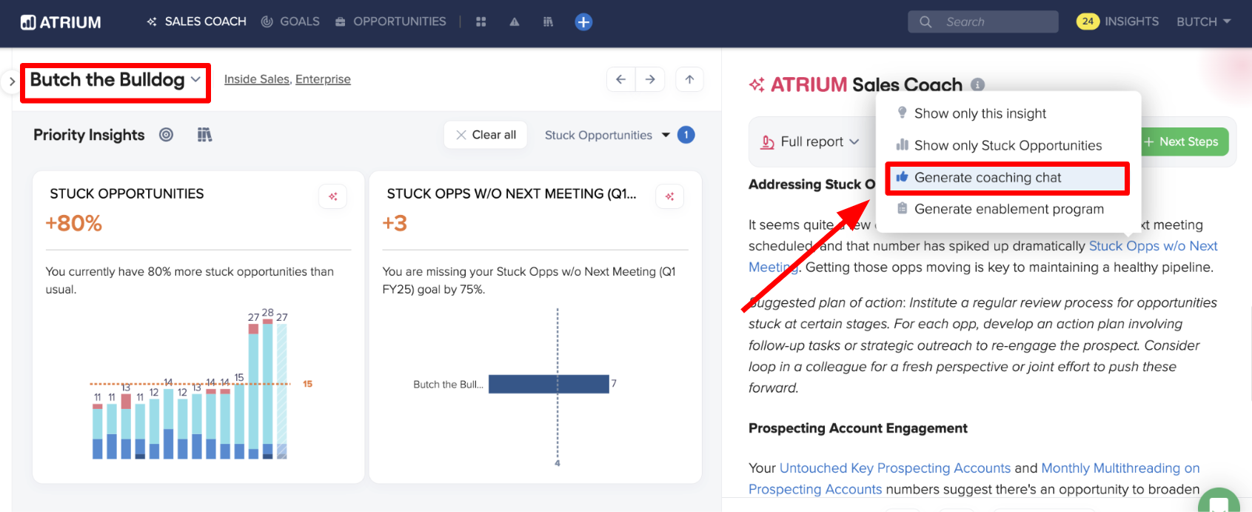
Task: Click the Clear all button
Action: 486,135
